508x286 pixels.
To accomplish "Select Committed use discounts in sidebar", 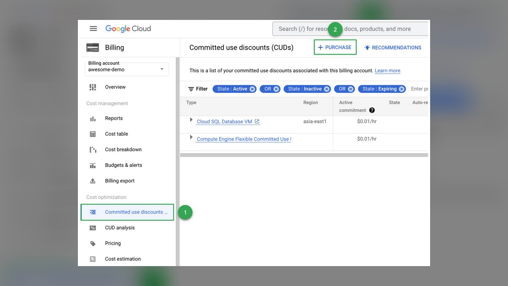I will pos(127,212).
